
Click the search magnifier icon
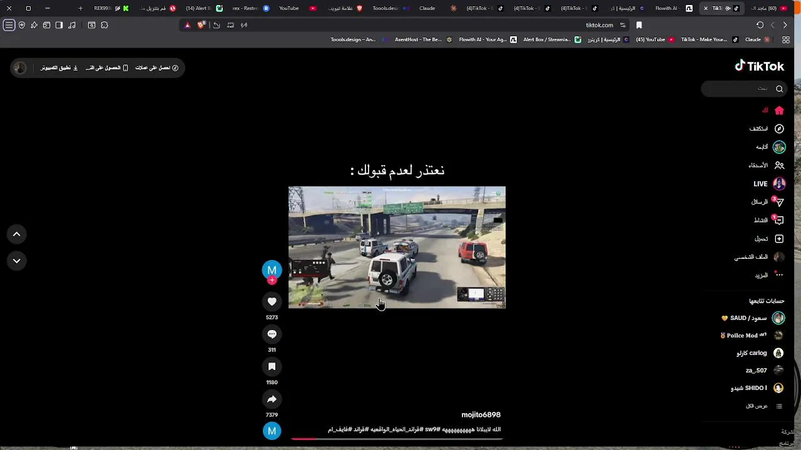[x=779, y=89]
